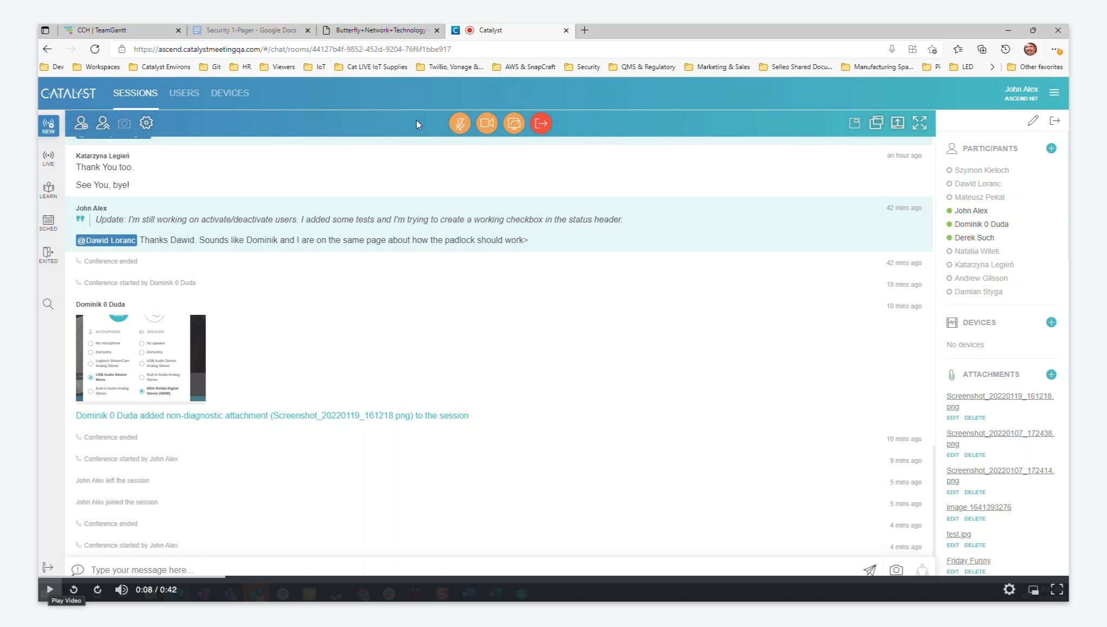Viewport: 1107px width, 627px height.
Task: Open the test.jpg attachment link
Action: [x=958, y=534]
